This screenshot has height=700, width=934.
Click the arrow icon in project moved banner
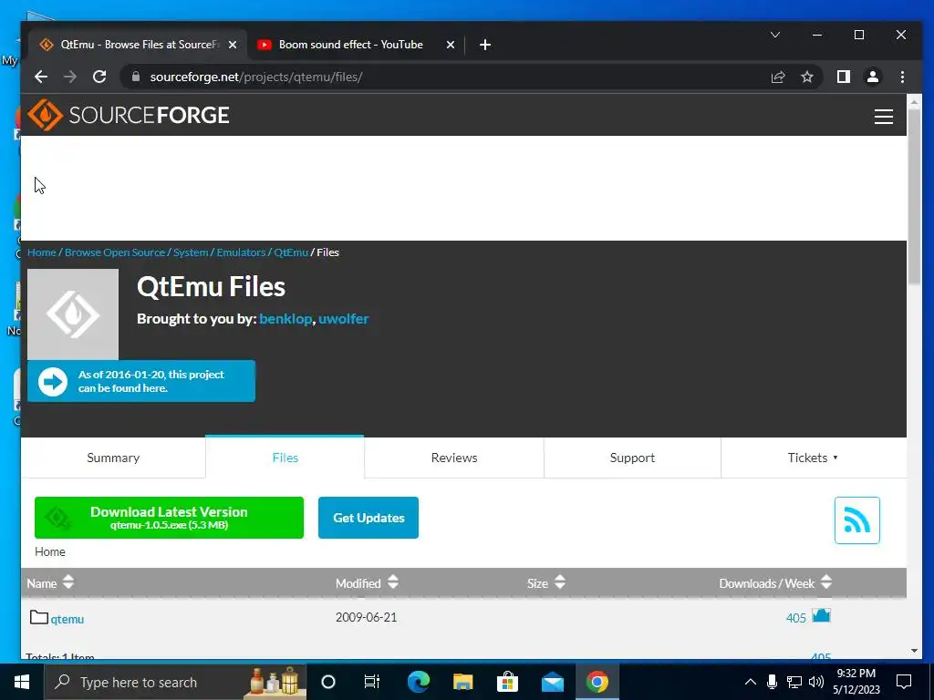53,382
